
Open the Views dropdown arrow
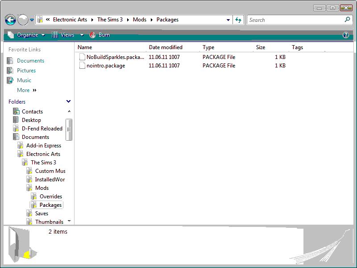(x=82, y=35)
